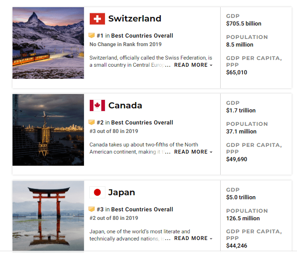Expand Switzerland's READ MORE description

tap(193, 65)
